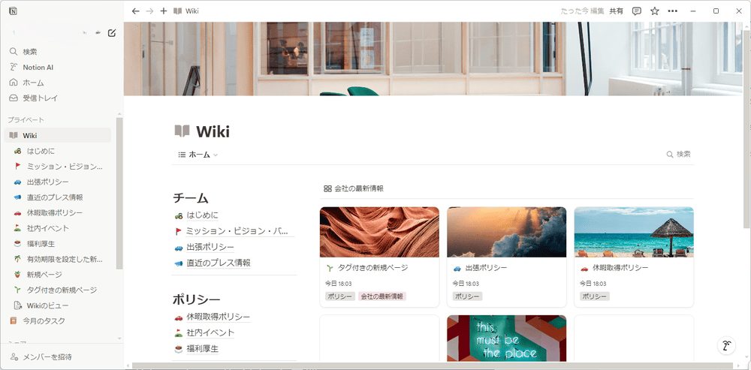The image size is (751, 370).
Task: Click メンバーを招待 at sidebar bottom
Action: (x=47, y=356)
